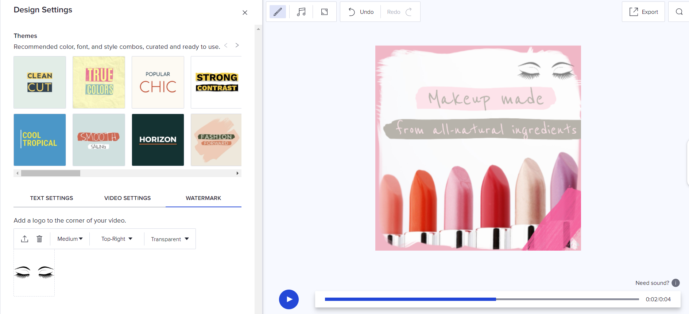Select the design brush tool icon
This screenshot has height=314, width=689.
pyautogui.click(x=278, y=12)
